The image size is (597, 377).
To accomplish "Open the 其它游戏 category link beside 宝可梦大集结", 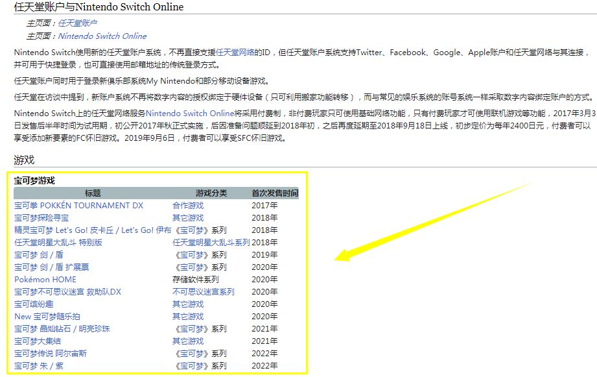I will 188,341.
